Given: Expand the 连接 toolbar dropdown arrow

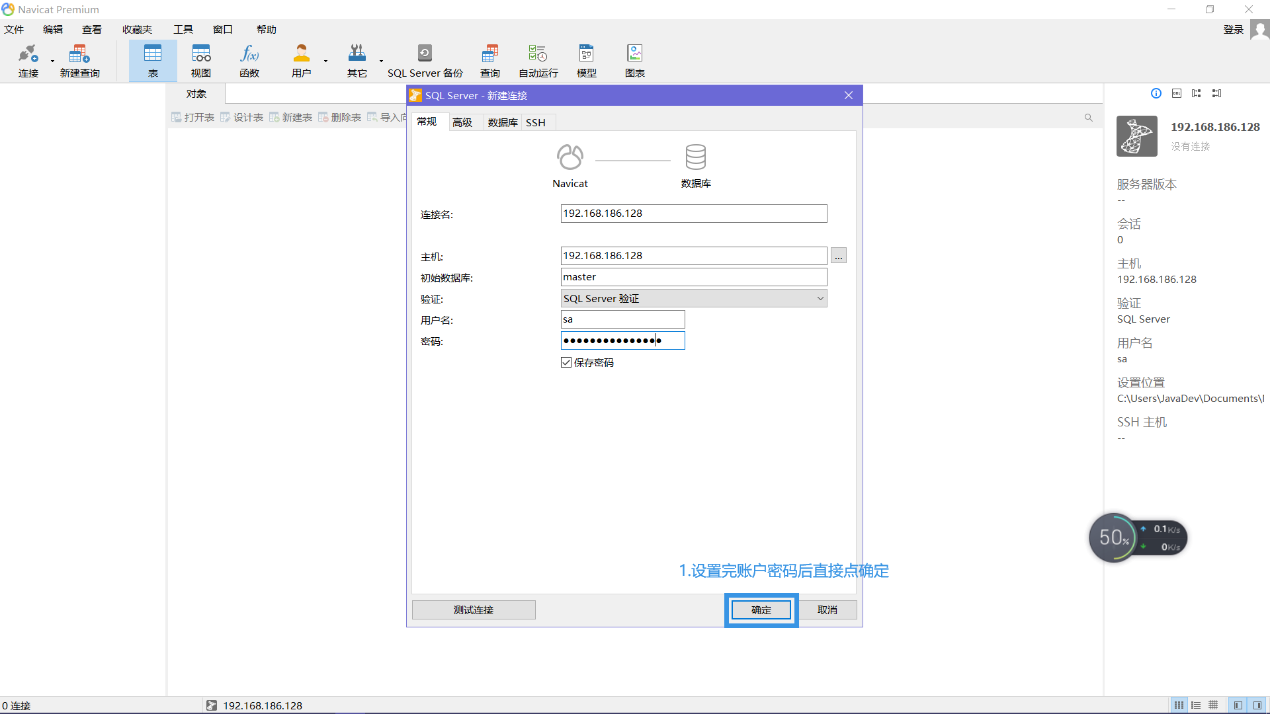Looking at the screenshot, I should point(52,61).
